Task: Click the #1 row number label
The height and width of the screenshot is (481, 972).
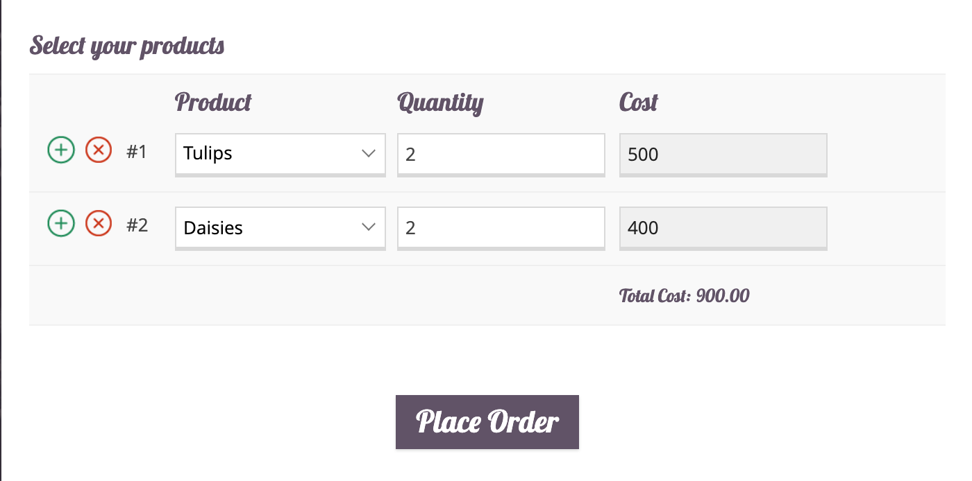Action: (137, 152)
